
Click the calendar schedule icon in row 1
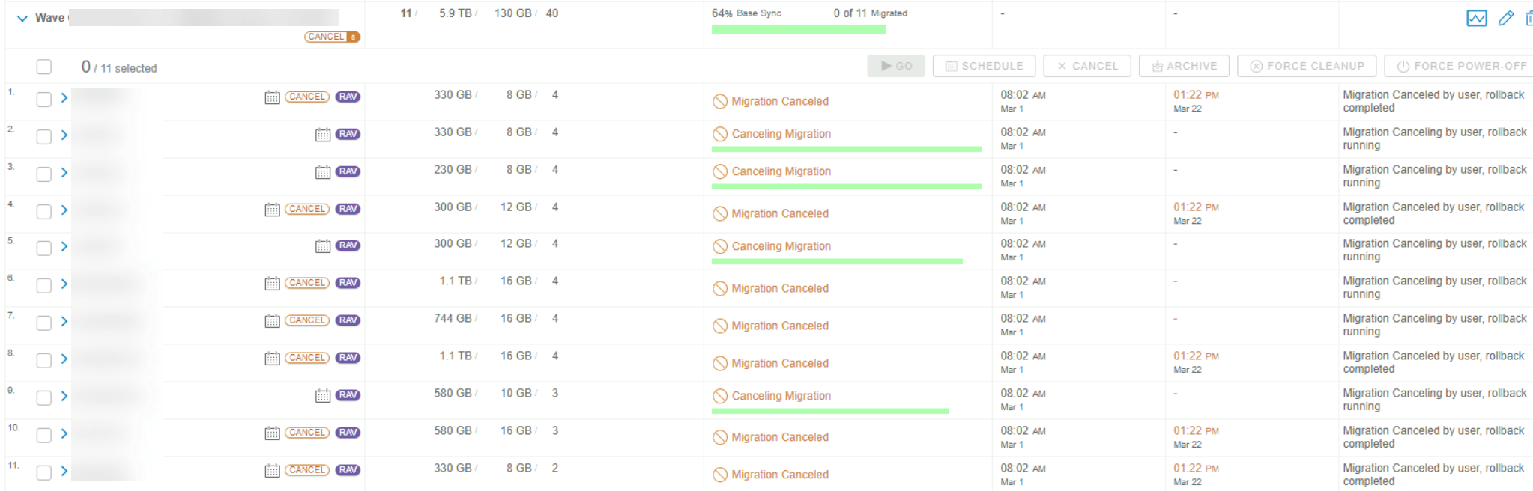click(x=273, y=97)
